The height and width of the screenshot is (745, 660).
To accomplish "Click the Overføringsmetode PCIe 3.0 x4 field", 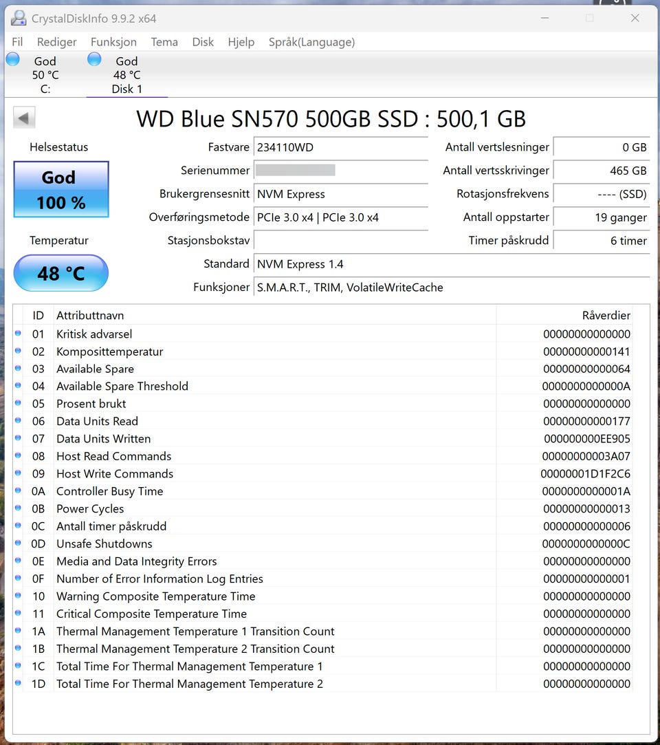I will pos(341,217).
